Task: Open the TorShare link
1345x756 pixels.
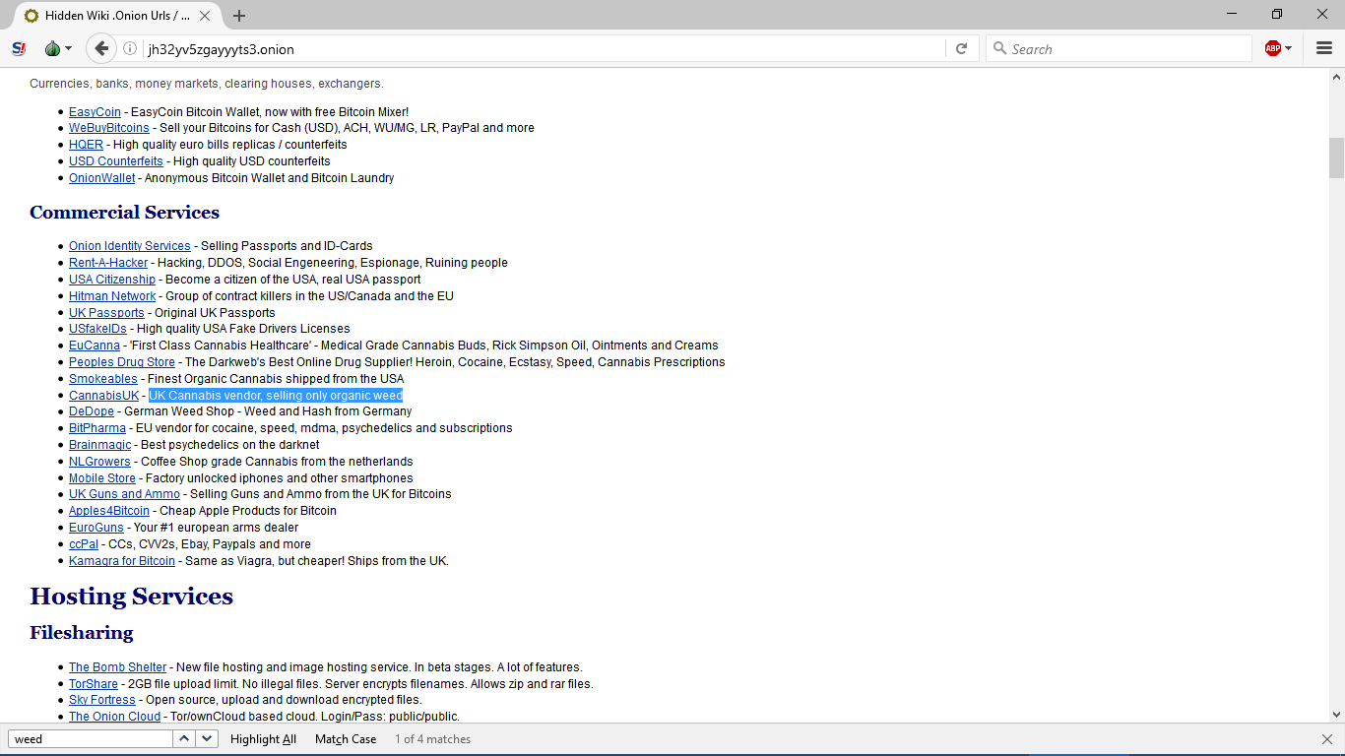Action: (x=94, y=684)
